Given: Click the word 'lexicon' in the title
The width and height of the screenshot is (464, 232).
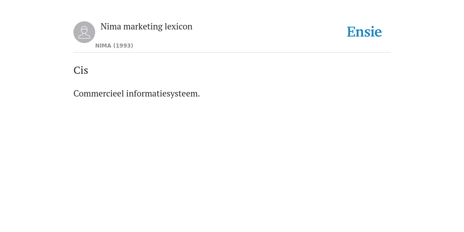Looking at the screenshot, I should click(x=179, y=27).
